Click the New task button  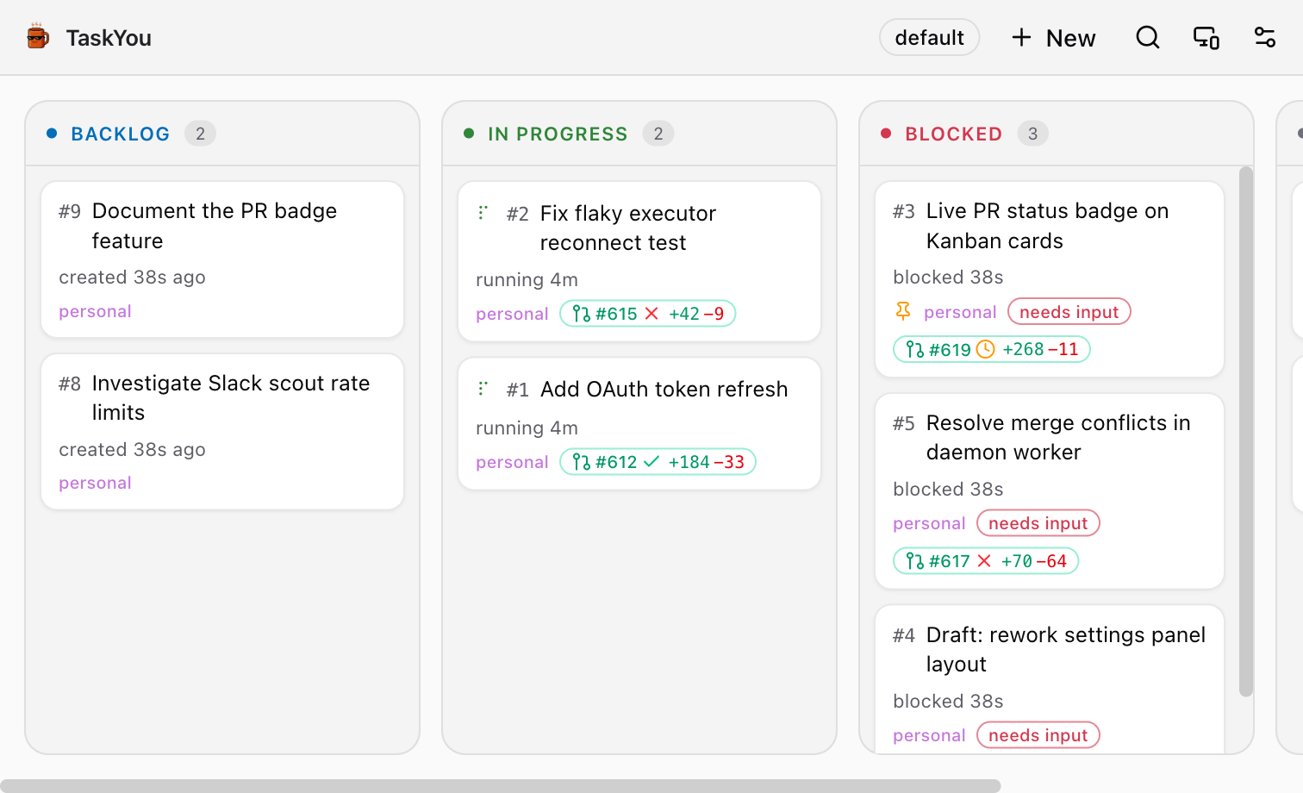[x=1053, y=38]
